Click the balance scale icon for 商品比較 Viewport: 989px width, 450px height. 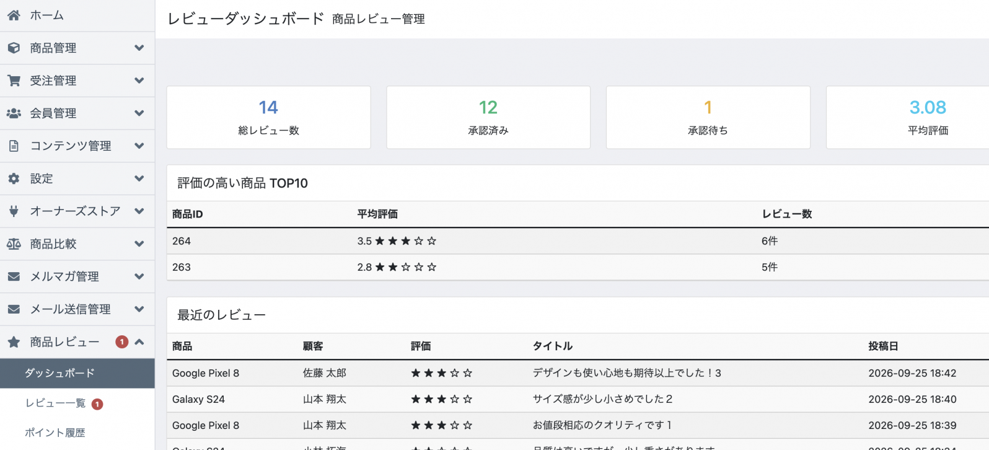pos(14,244)
